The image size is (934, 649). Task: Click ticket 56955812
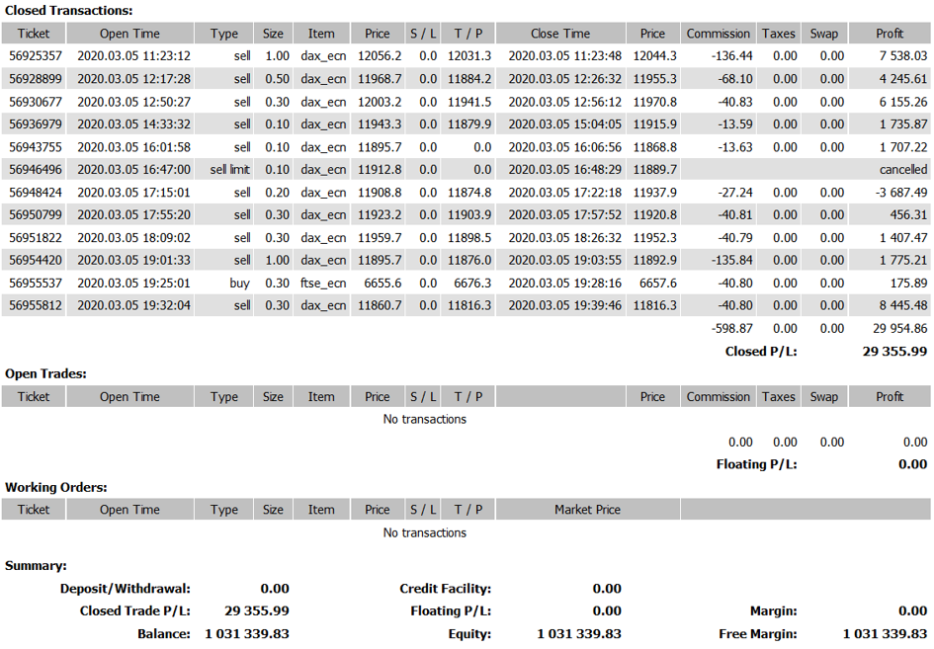[x=36, y=305]
